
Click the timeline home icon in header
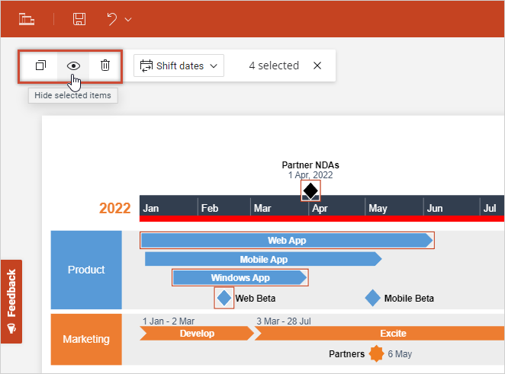(27, 19)
